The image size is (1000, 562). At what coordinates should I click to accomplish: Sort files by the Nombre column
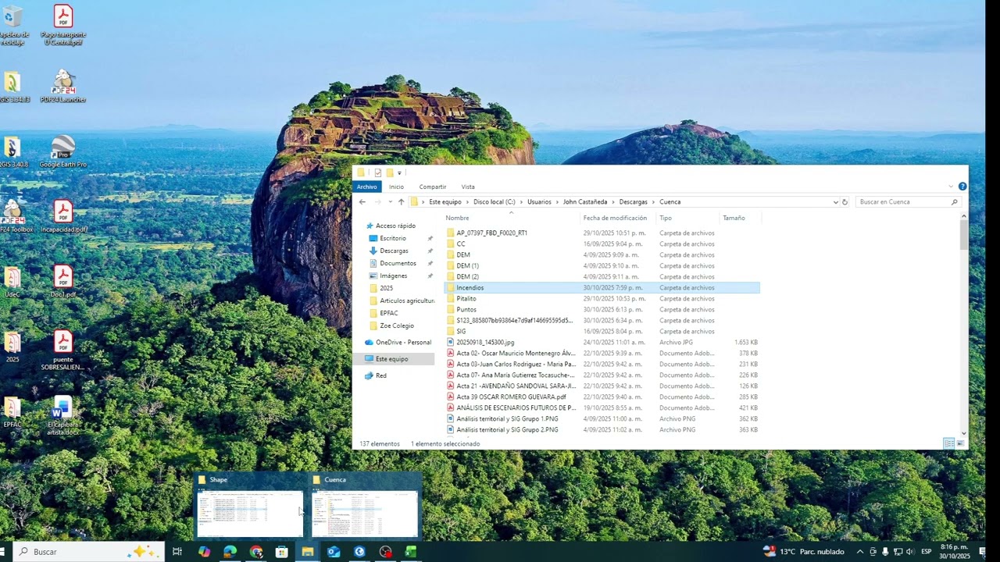click(x=458, y=218)
